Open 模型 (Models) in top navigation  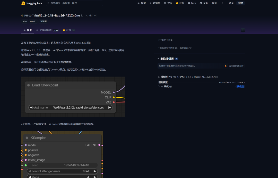(142, 3)
